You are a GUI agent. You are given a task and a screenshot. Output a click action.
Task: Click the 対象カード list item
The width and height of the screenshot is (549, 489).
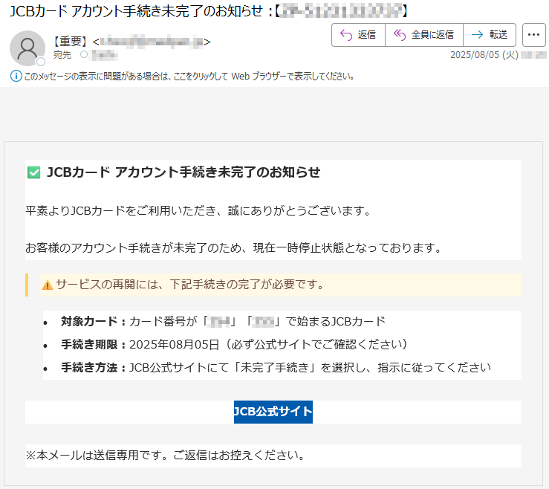[x=223, y=322]
